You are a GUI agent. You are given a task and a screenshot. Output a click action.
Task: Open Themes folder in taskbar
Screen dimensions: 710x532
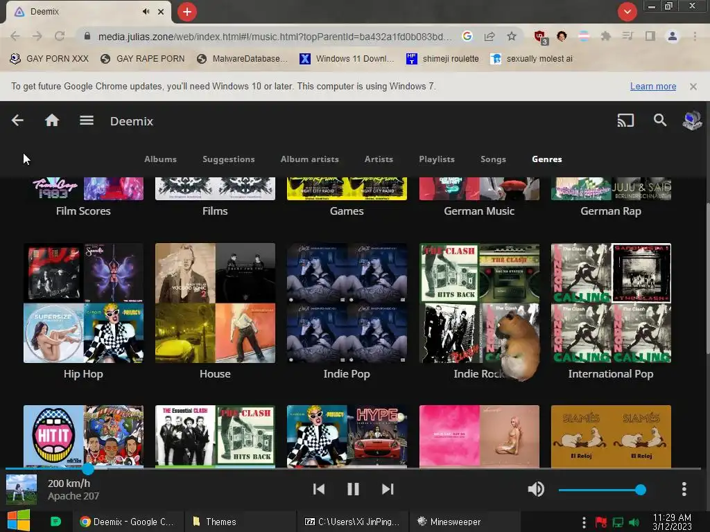coord(240,522)
